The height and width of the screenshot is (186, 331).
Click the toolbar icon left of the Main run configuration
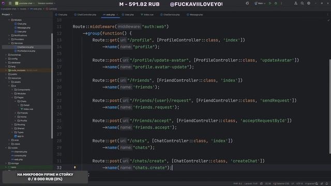247,4
